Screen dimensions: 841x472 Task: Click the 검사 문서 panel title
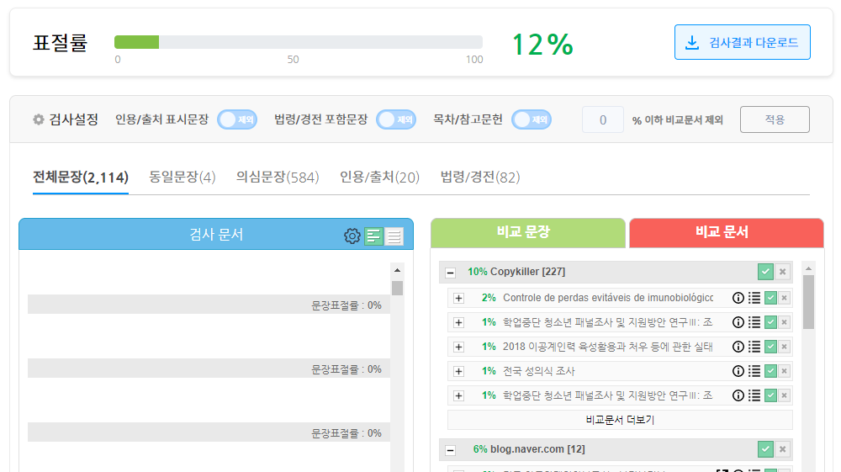[x=216, y=235]
